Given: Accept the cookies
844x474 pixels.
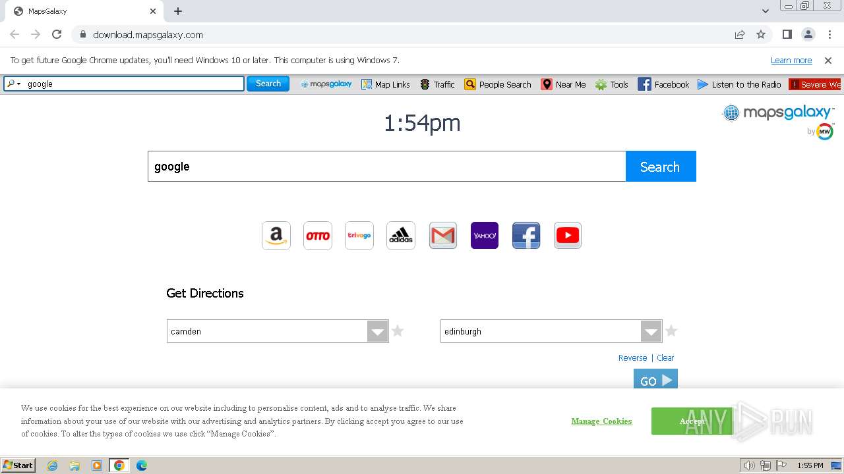Looking at the screenshot, I should click(x=692, y=421).
